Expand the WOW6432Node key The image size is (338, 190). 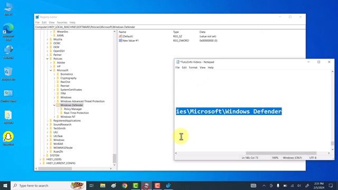tap(47, 148)
